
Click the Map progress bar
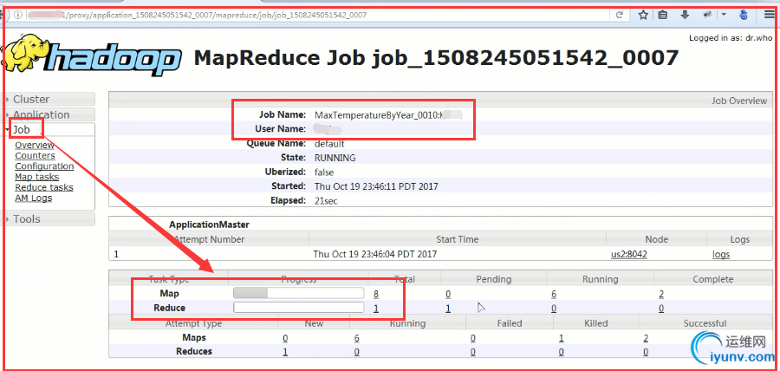click(298, 294)
